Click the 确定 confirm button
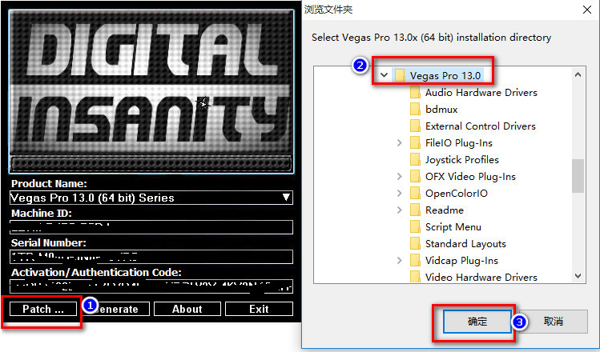 coord(477,321)
